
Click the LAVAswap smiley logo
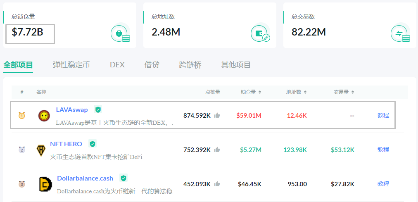44,116
